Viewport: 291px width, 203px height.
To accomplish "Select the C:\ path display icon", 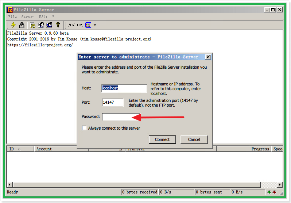I will pyautogui.click(x=80, y=25).
